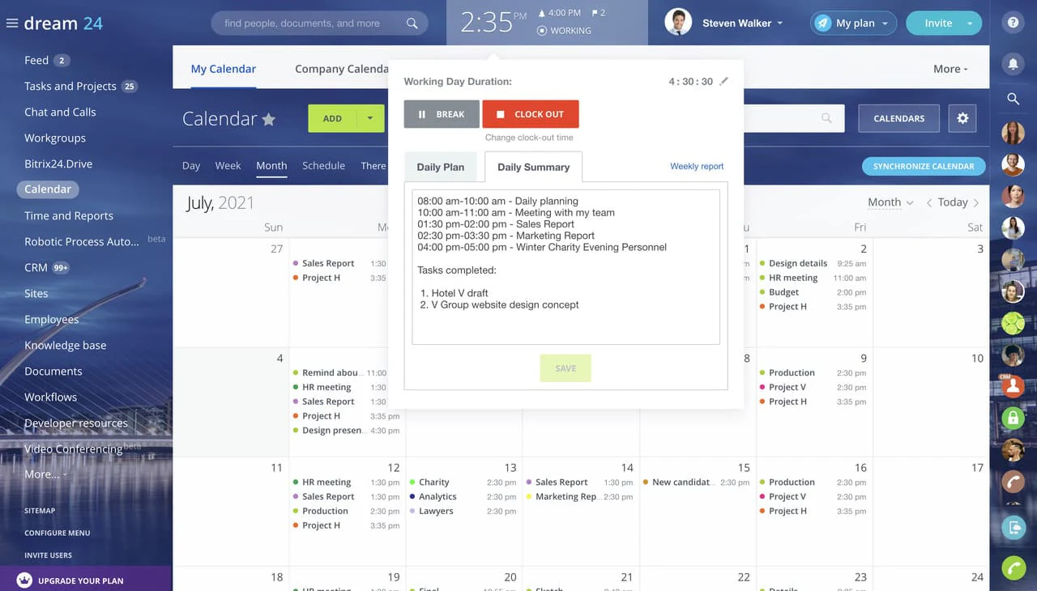Open the orange CRM contact icon in right sidebar
Viewport: 1037px width, 591px height.
1013,386
